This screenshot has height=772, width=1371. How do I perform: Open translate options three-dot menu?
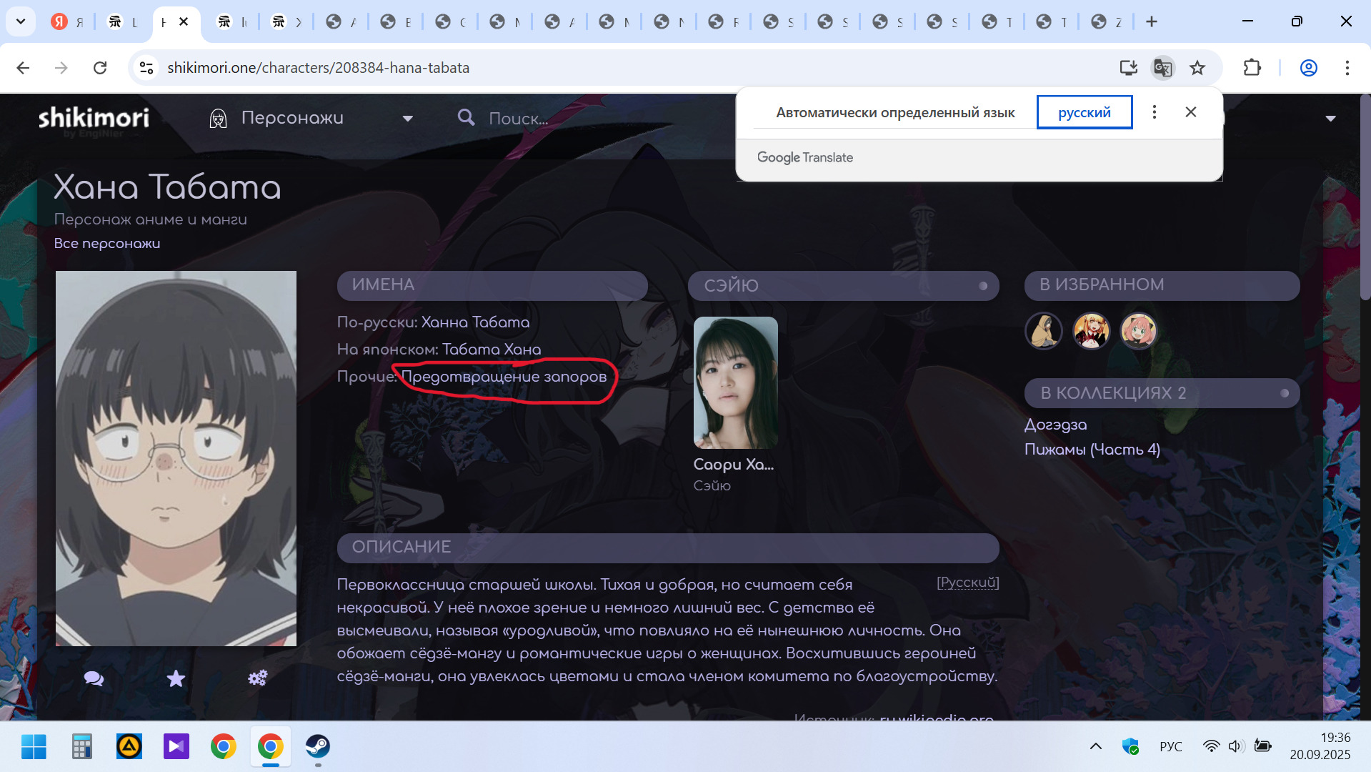(1154, 112)
